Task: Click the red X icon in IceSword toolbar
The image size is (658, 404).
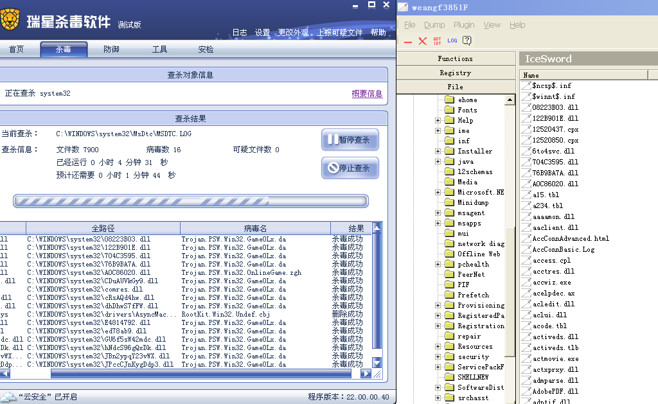Action: [423, 40]
